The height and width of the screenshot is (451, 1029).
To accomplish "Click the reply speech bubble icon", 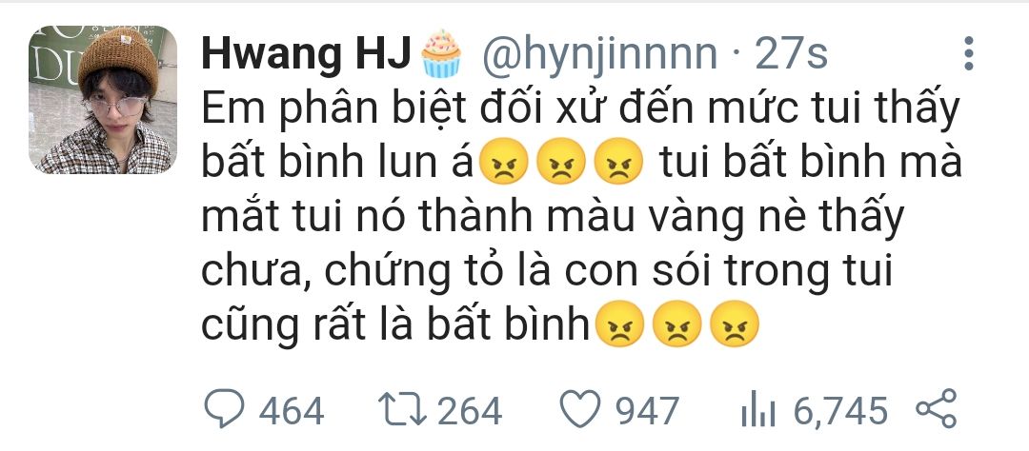I will tap(224, 409).
